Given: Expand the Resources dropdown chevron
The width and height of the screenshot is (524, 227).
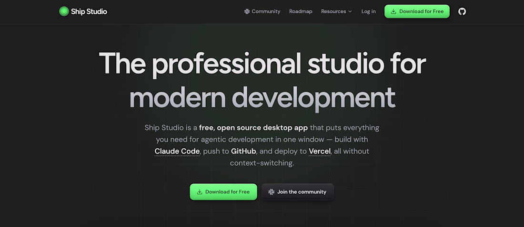Looking at the screenshot, I should [350, 11].
